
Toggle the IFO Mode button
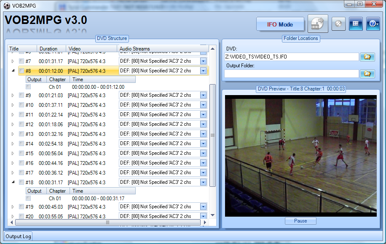280,24
